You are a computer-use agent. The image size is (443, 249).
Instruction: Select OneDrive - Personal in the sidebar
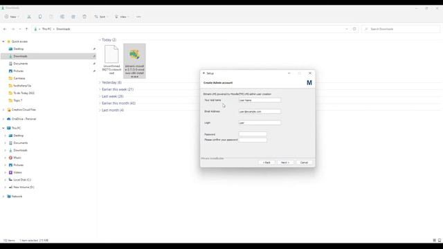tap(24, 119)
